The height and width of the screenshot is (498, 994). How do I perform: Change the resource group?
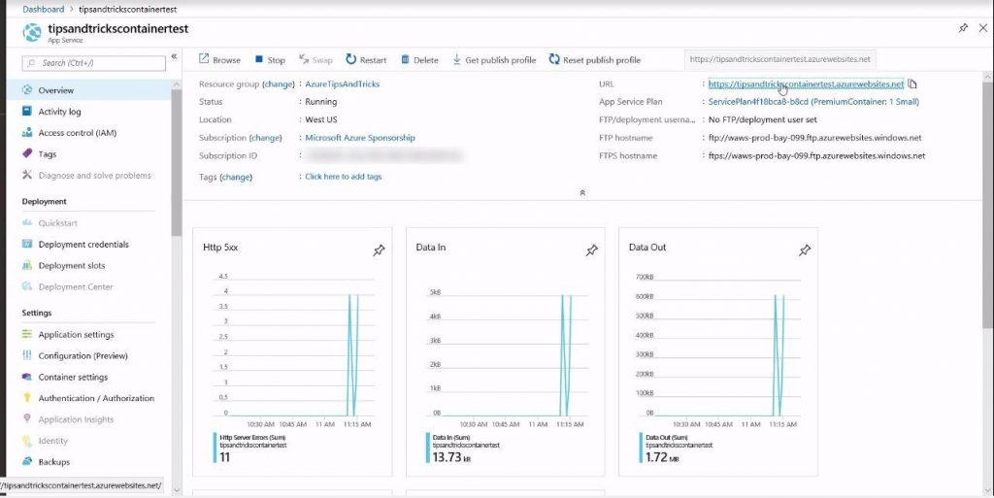click(279, 83)
